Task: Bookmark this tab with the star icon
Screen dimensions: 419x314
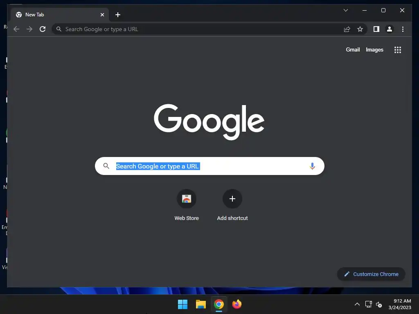Action: 360,29
